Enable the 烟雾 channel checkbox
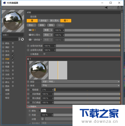 [13, 67]
